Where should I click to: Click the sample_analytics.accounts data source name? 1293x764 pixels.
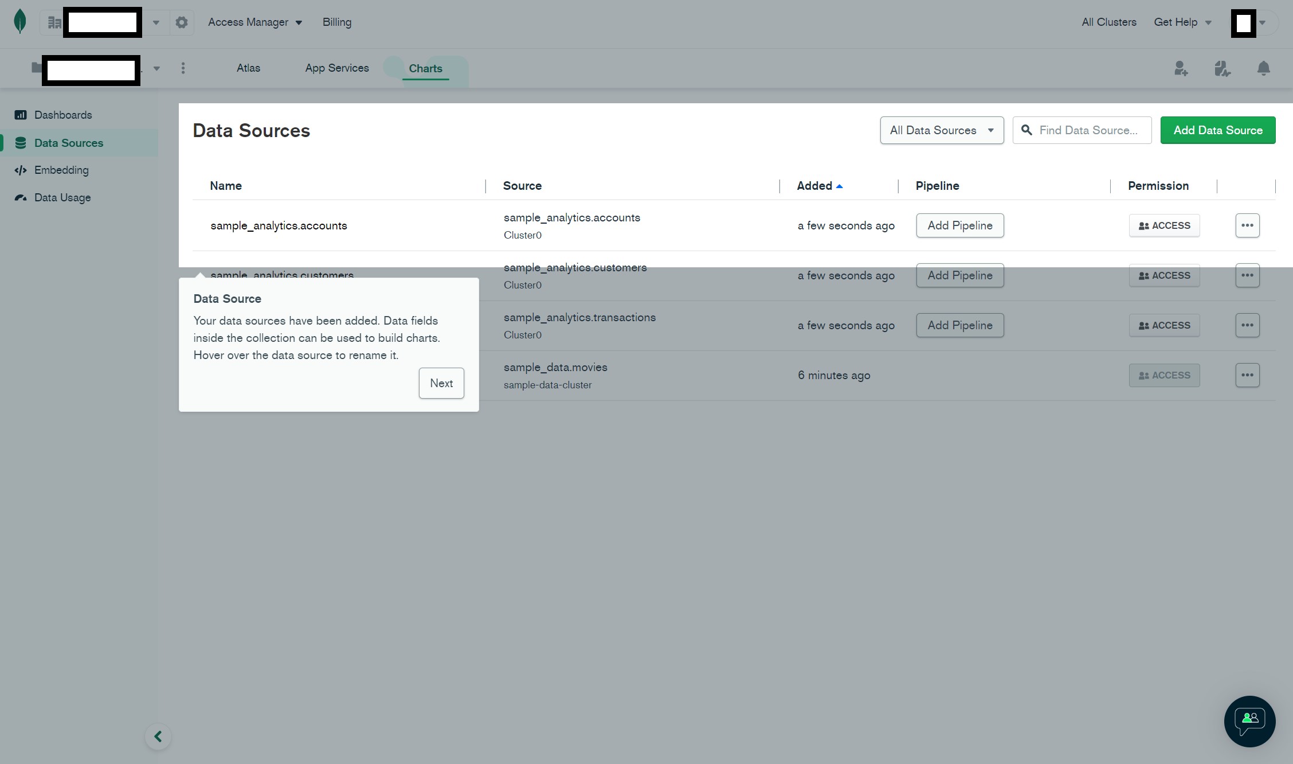279,225
